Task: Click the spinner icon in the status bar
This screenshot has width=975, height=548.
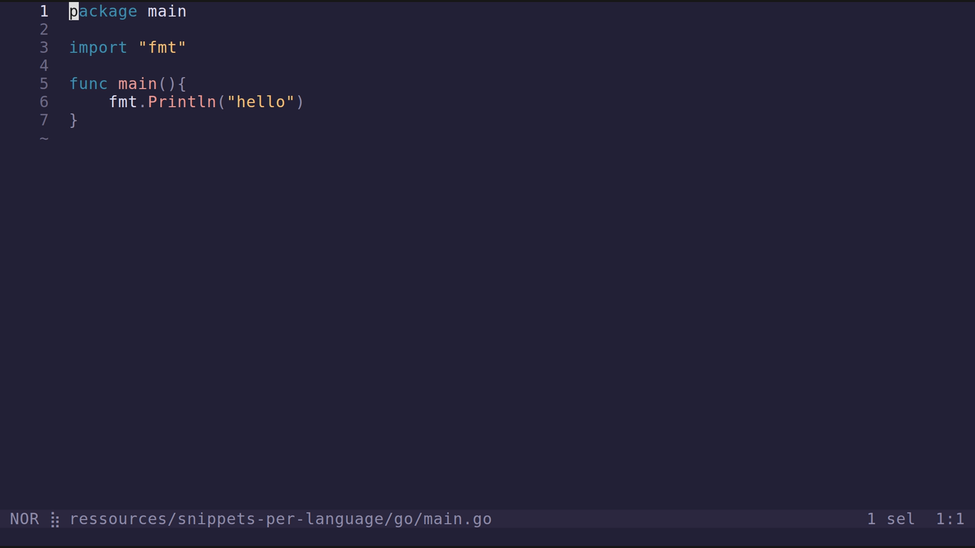Action: (55, 520)
